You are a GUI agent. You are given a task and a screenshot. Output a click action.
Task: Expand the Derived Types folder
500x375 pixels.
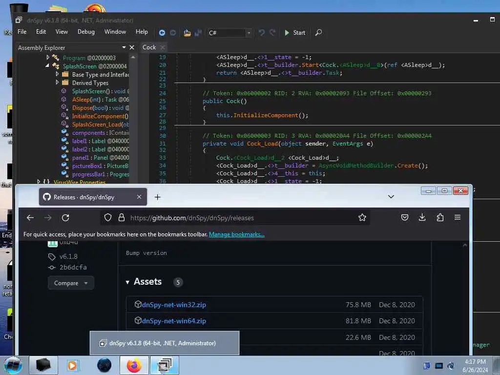pos(57,82)
